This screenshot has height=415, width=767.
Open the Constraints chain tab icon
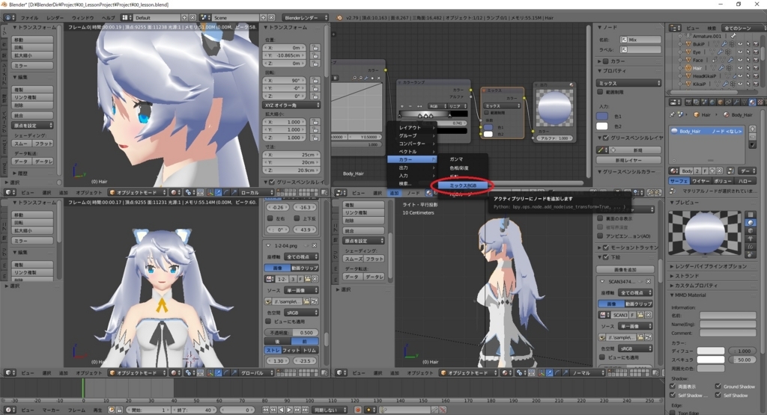tap(728, 102)
